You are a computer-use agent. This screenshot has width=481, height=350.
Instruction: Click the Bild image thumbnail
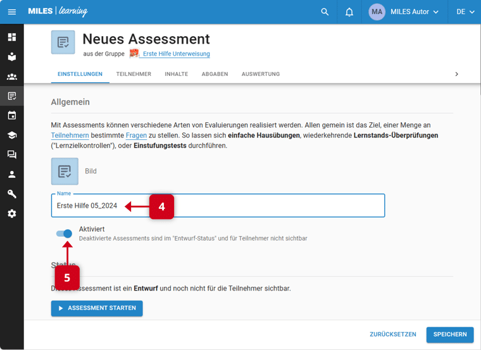(65, 171)
